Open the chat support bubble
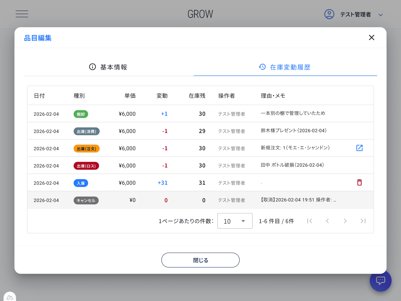Screen dimensions: 401x301 (x=380, y=280)
